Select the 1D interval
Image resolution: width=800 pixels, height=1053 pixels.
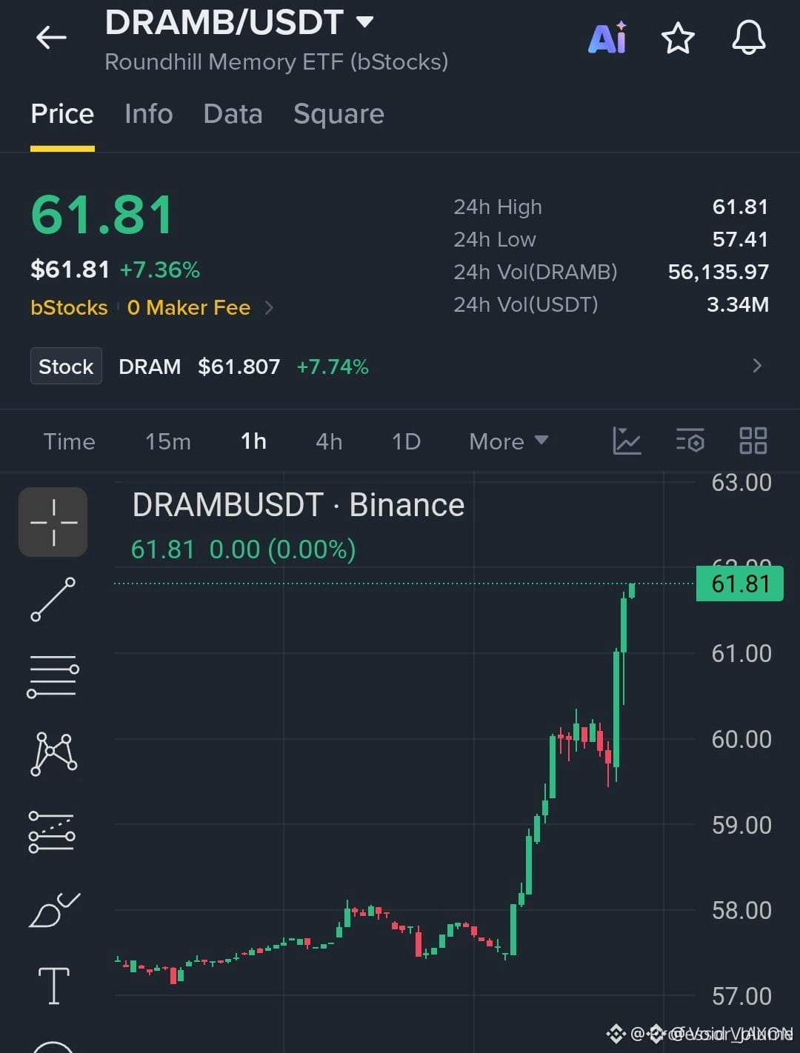406,441
